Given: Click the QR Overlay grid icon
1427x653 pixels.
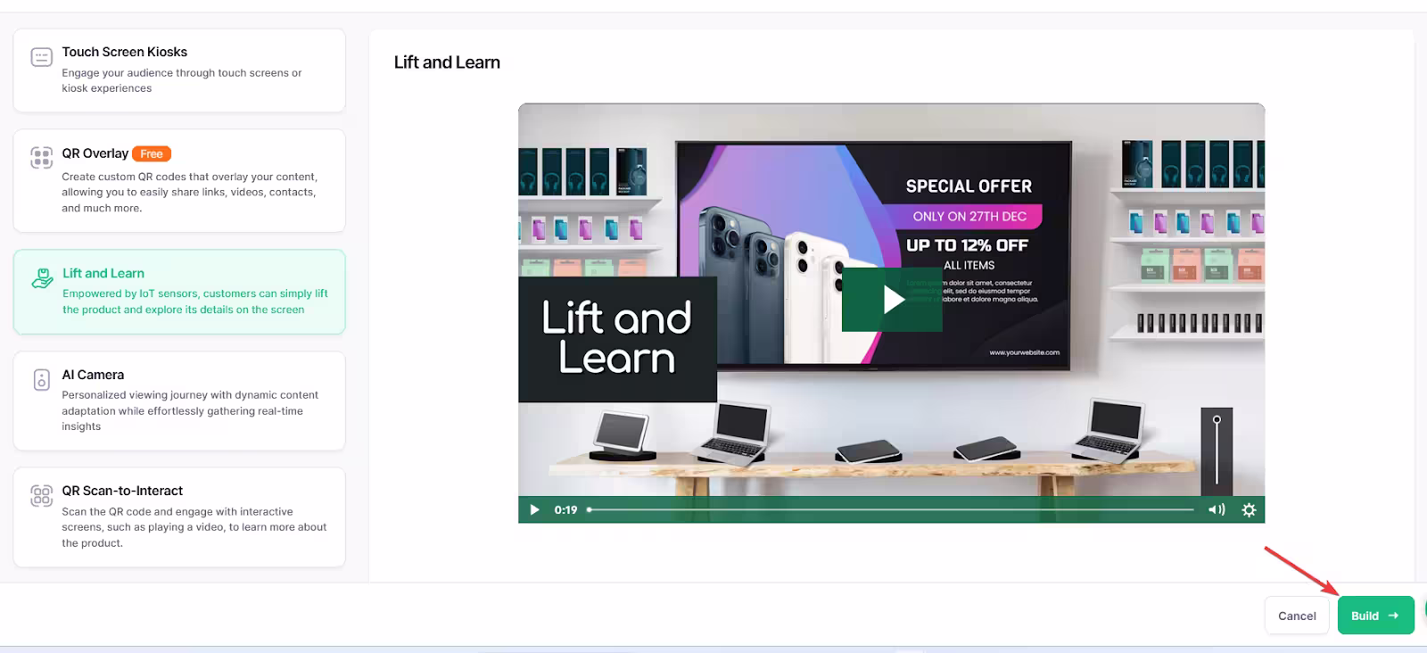Looking at the screenshot, I should (42, 158).
